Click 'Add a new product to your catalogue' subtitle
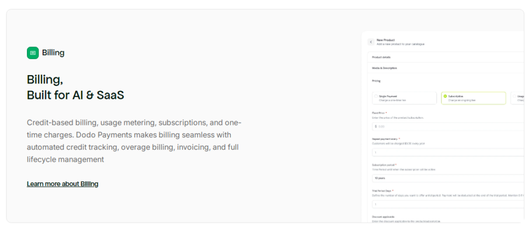The height and width of the screenshot is (231, 531). pos(400,45)
